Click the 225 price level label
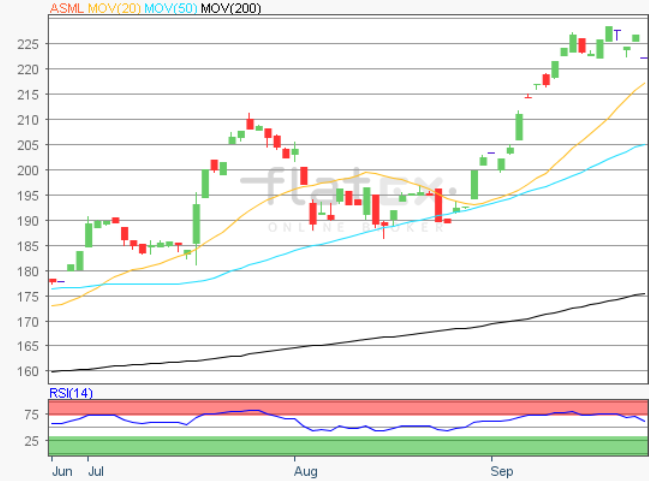This screenshot has width=649, height=481. [x=29, y=44]
